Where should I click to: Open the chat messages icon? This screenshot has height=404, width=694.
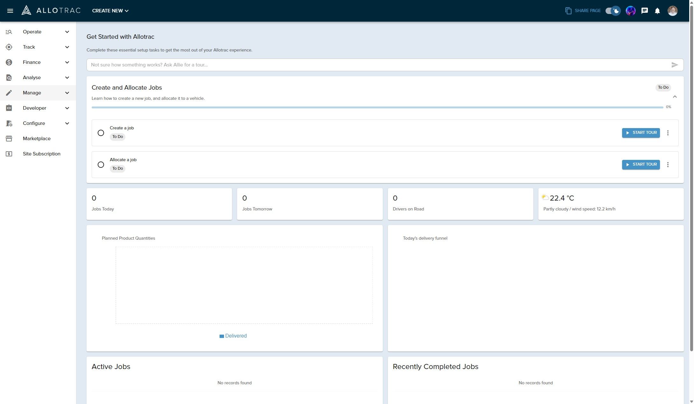click(x=645, y=11)
